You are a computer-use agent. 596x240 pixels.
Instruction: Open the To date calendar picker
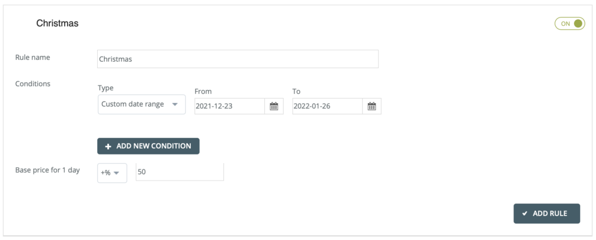[x=372, y=106]
